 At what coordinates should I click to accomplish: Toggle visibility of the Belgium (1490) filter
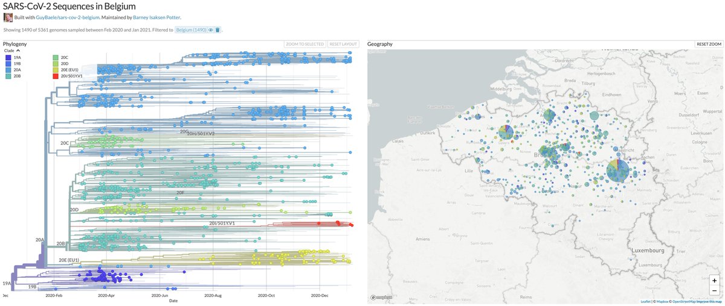[x=212, y=30]
